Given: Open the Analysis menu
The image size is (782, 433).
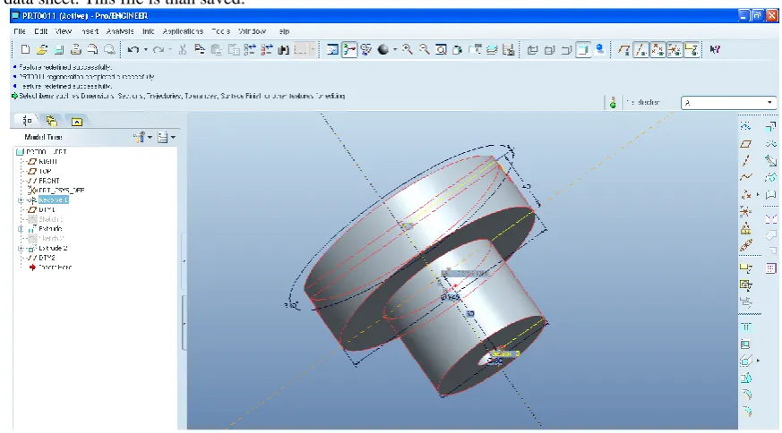Looking at the screenshot, I should (120, 31).
